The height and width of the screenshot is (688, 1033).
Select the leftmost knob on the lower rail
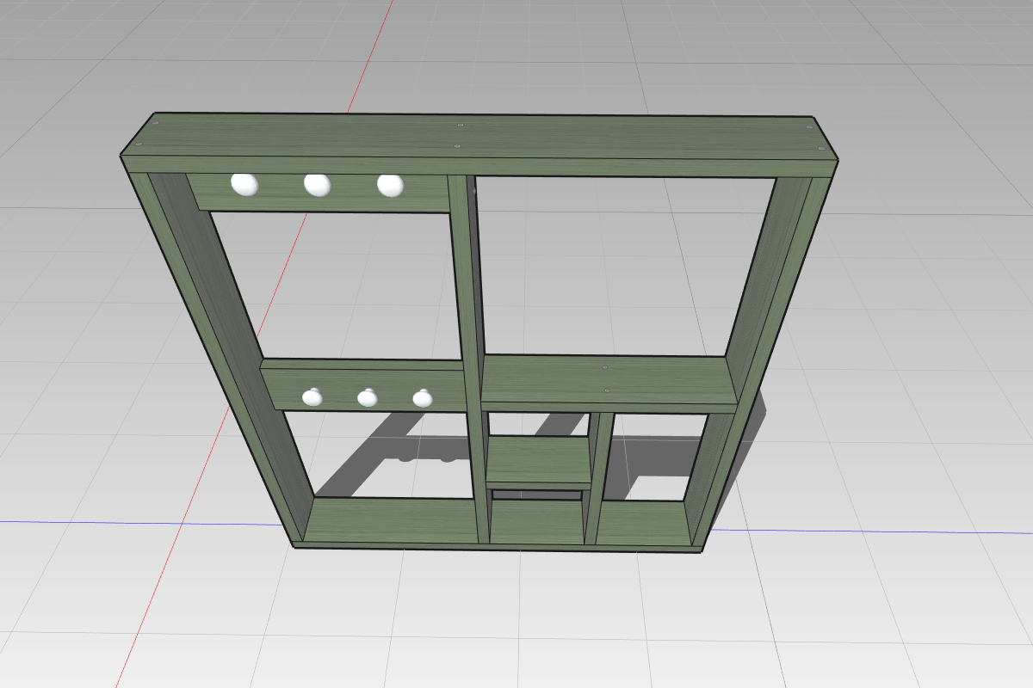coord(312,396)
